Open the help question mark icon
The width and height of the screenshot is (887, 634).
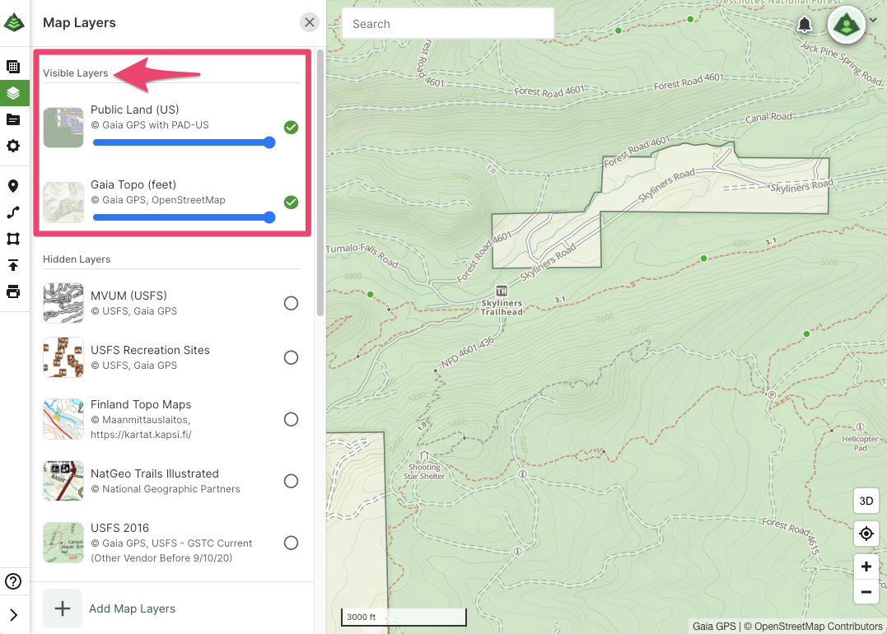pyautogui.click(x=13, y=581)
